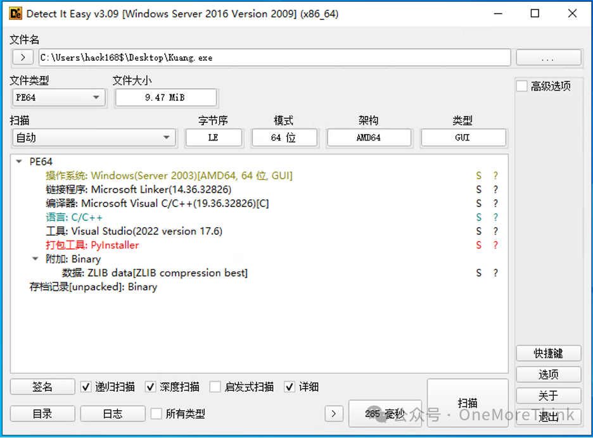Click the ? mark on the 编译器 row

coord(495,203)
